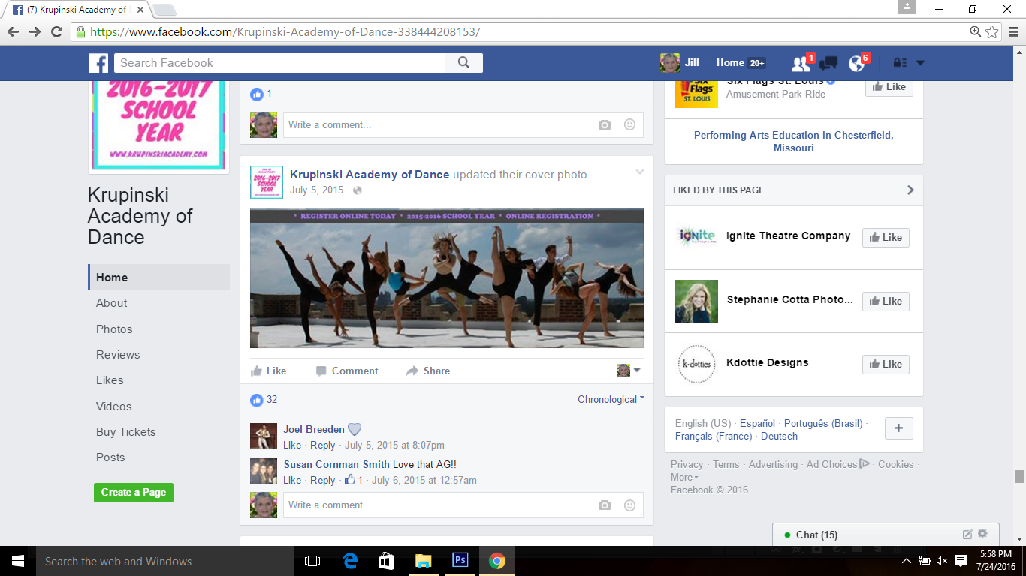This screenshot has width=1026, height=576.
Task: Click browser forward arrow
Action: tap(35, 31)
